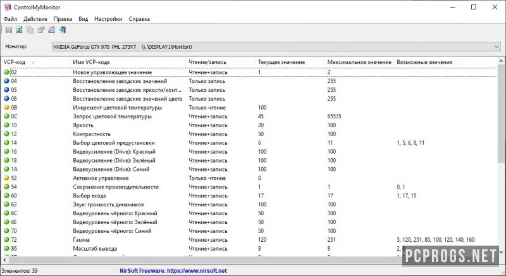Sort by the Текущее значение column header

pyautogui.click(x=290, y=62)
